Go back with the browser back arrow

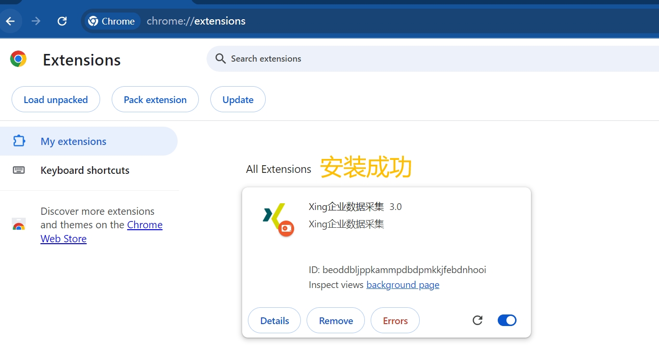point(10,21)
